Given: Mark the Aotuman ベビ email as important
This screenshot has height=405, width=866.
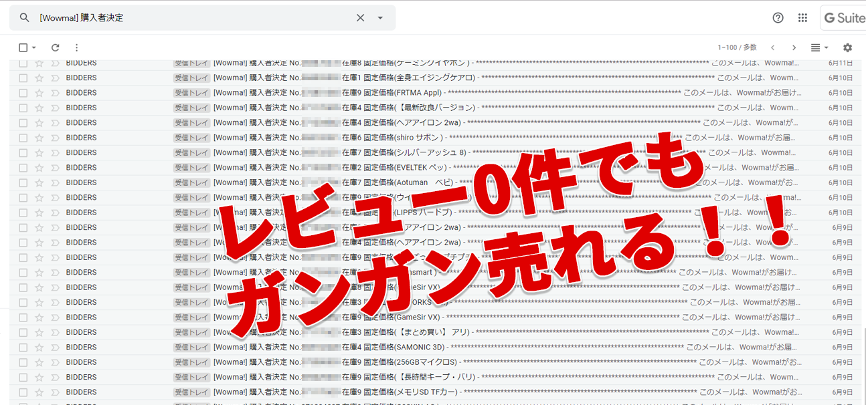Looking at the screenshot, I should tap(55, 182).
